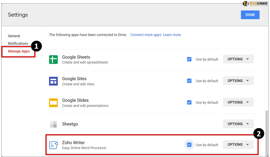This screenshot has width=270, height=157.
Task: Expand Options menu for Google Sites
Action: click(x=238, y=81)
